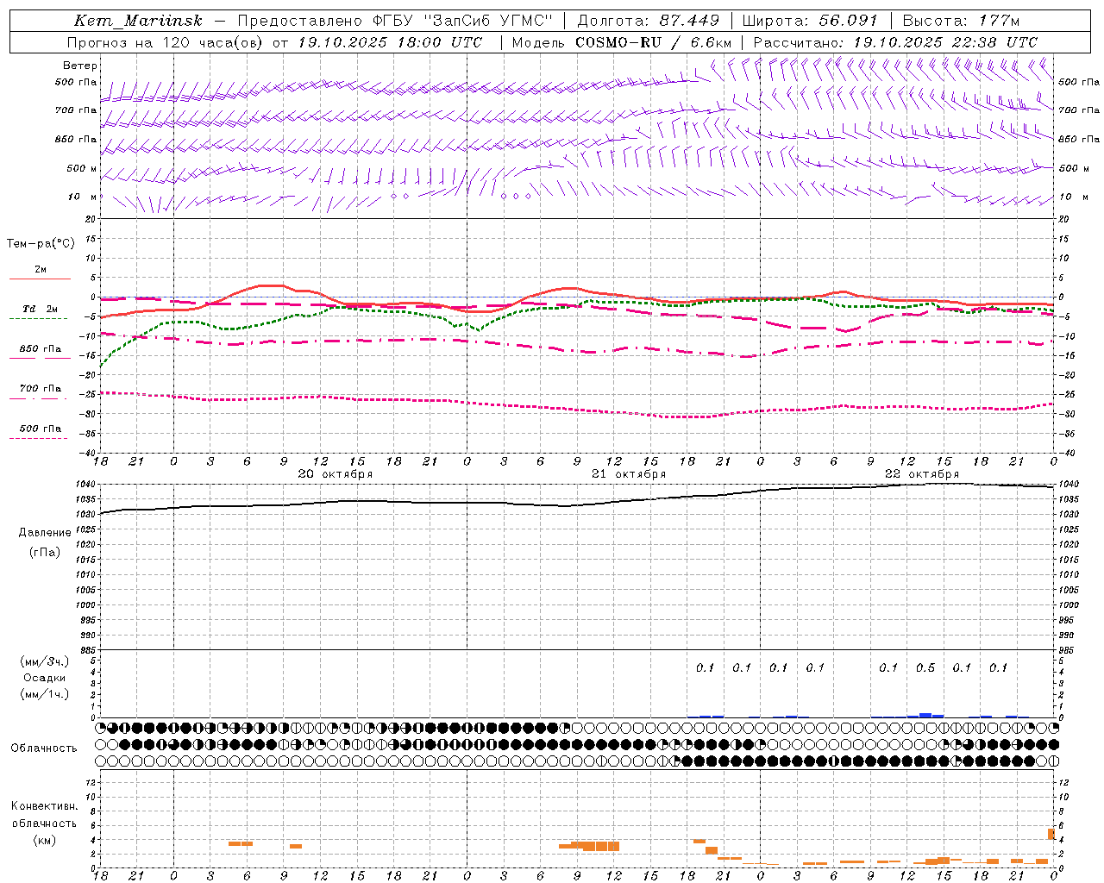The width and height of the screenshot is (1104, 883).
Task: Click the calculation time 19.10.2025 22:38 UTC
Action: pyautogui.click(x=945, y=41)
